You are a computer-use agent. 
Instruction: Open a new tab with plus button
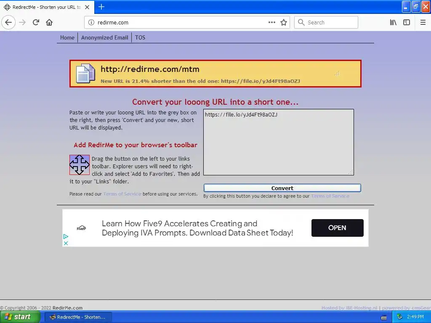click(101, 7)
